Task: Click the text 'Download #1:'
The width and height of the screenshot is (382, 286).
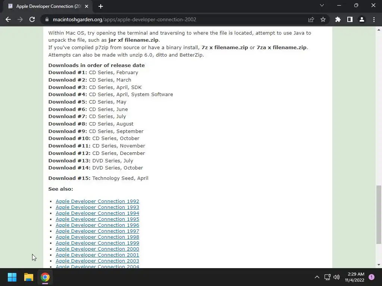Action: tap(68, 73)
